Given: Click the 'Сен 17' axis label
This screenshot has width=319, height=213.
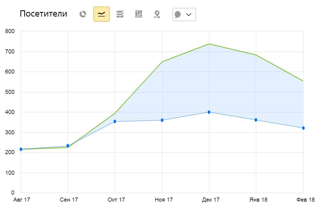Looking at the screenshot, I should (69, 200).
